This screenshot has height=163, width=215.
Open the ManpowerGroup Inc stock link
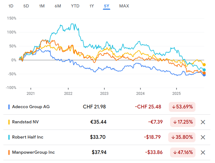(x=33, y=152)
